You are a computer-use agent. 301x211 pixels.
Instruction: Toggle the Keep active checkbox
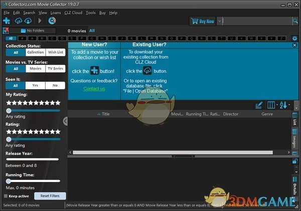(6, 196)
